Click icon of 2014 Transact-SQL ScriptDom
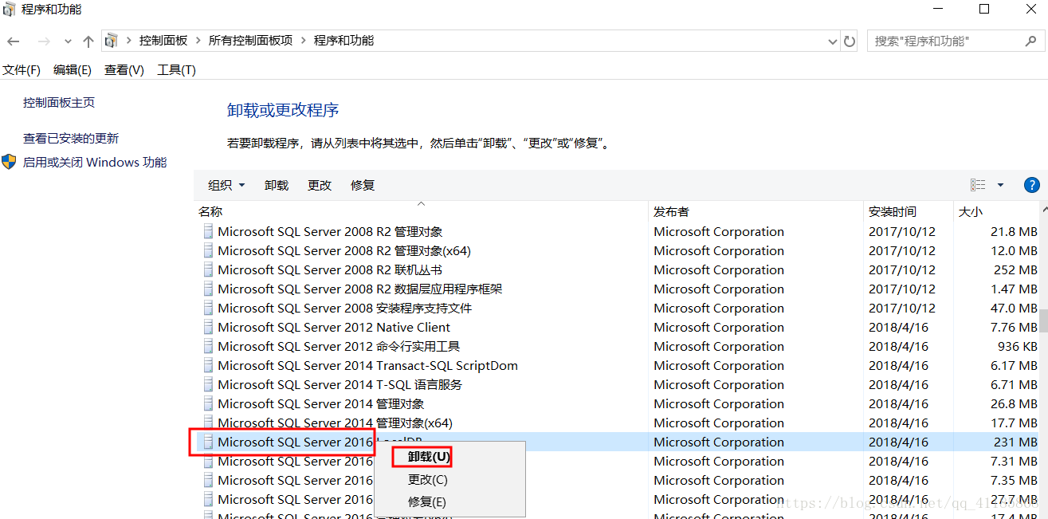The height and width of the screenshot is (519, 1048). pos(209,366)
